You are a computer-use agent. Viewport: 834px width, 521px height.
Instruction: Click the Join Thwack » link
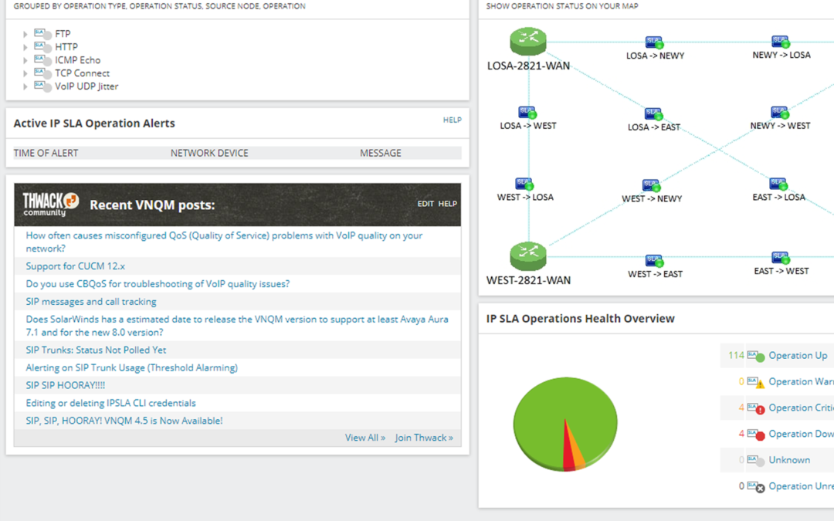tap(424, 438)
